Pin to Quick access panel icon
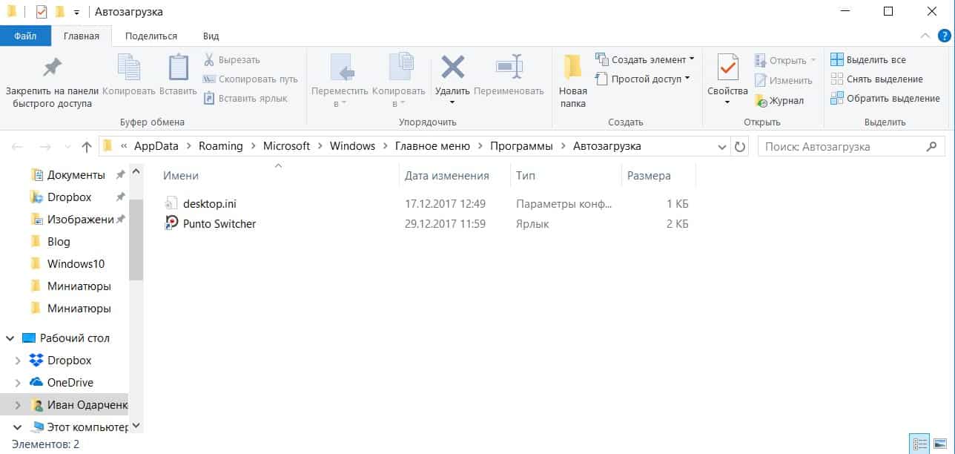 52,68
